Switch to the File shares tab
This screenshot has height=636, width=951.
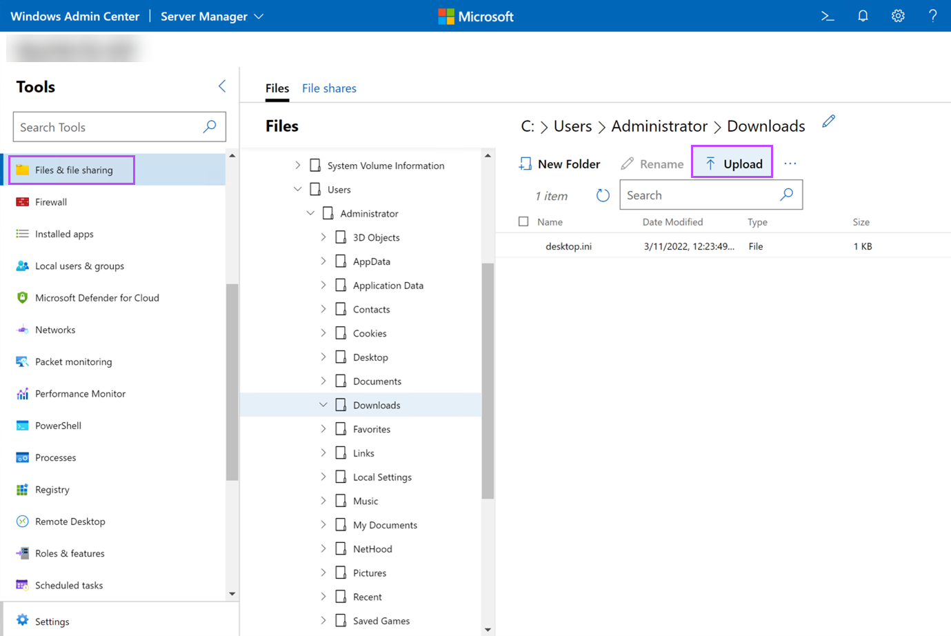[329, 88]
